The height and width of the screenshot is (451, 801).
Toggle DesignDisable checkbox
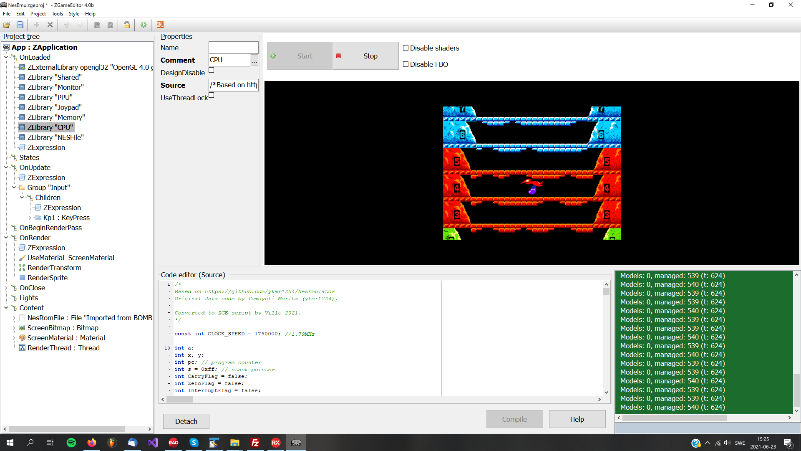coord(212,70)
